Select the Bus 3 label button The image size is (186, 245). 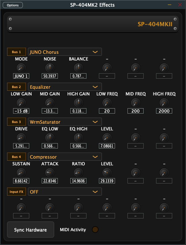(16, 122)
